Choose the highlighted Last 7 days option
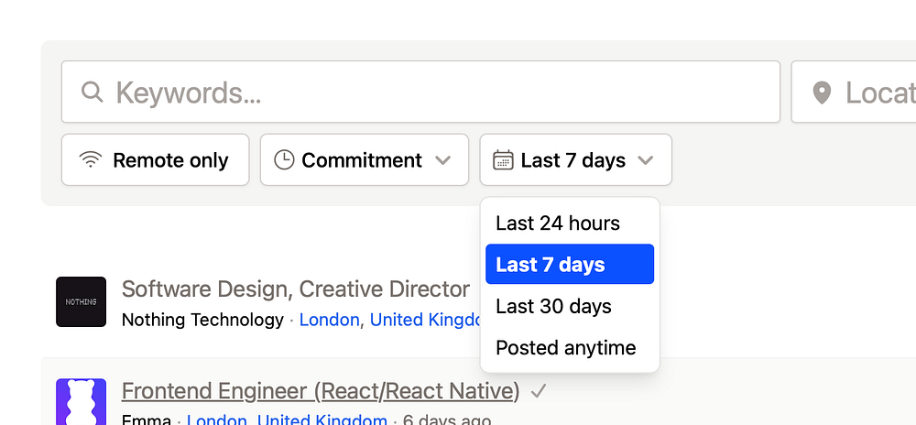916x425 pixels. pyautogui.click(x=569, y=265)
